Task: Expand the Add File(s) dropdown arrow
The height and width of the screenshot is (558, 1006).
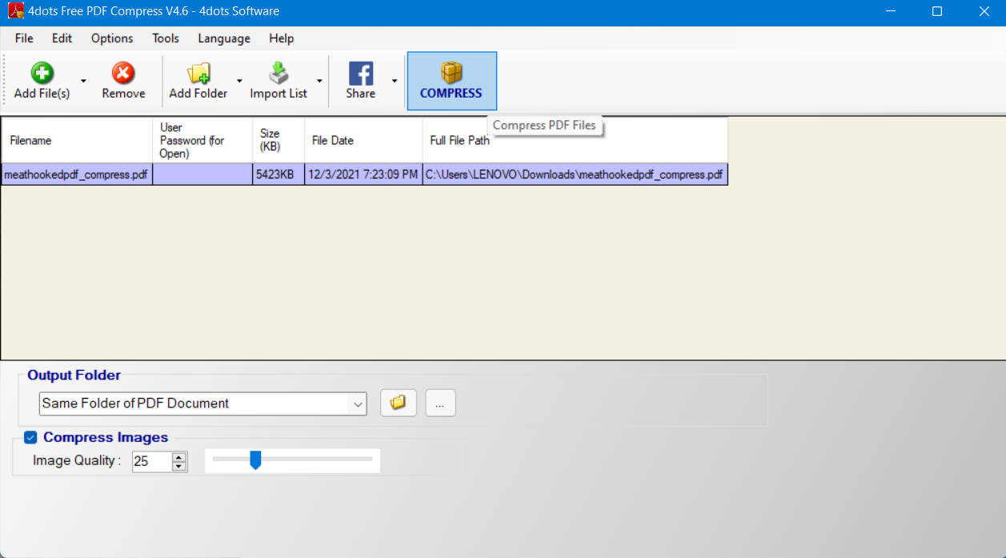Action: coord(83,81)
